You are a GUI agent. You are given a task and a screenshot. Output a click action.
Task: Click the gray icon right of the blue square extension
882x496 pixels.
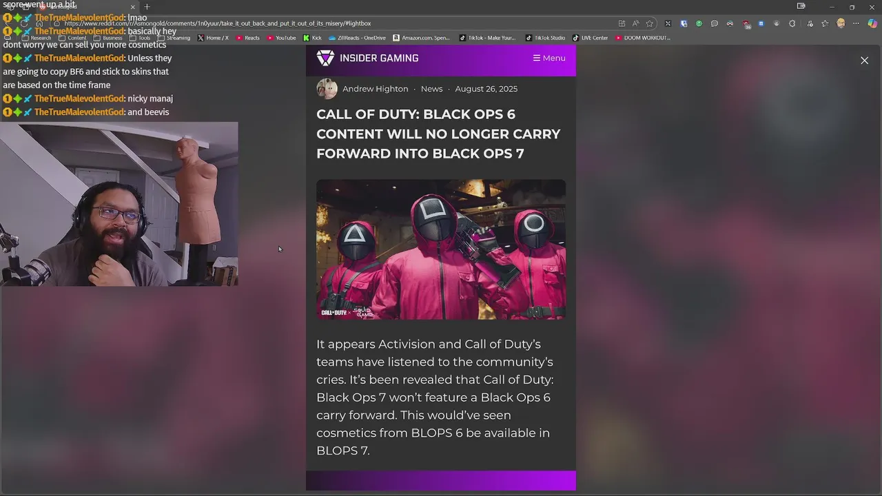click(x=777, y=23)
